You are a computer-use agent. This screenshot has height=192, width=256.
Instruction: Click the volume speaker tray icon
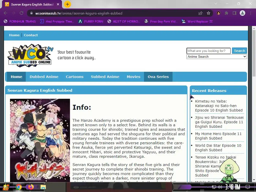pyautogui.click(x=220, y=187)
